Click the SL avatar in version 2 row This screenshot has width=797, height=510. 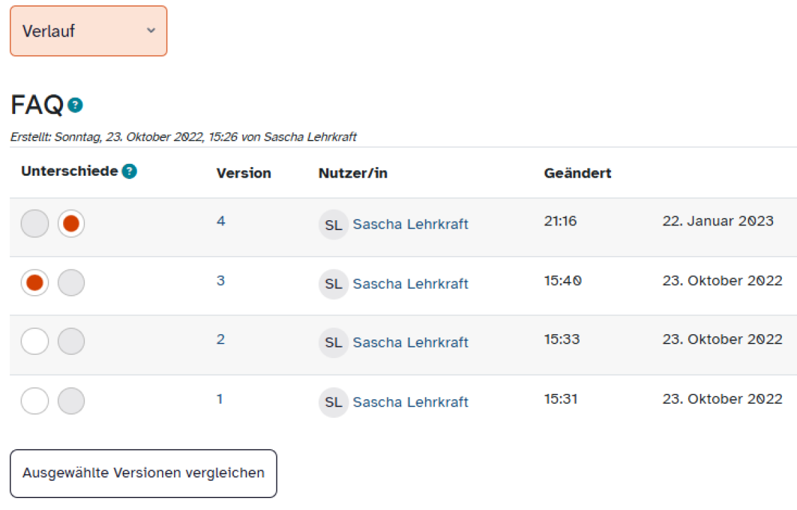(333, 343)
